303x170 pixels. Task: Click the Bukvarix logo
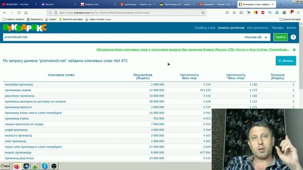[25, 28]
